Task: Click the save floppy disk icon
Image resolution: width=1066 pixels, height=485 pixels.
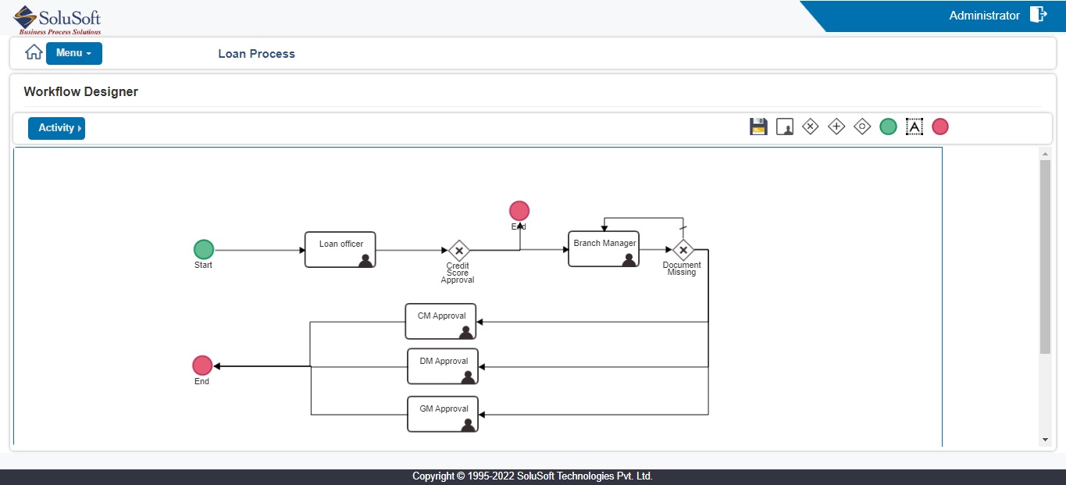Action: pos(758,127)
